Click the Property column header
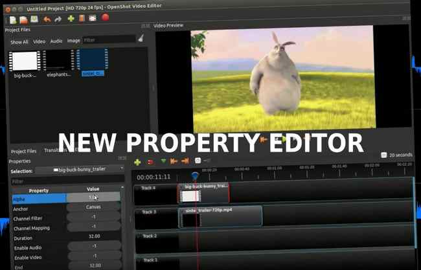The image size is (421, 270). (39, 190)
